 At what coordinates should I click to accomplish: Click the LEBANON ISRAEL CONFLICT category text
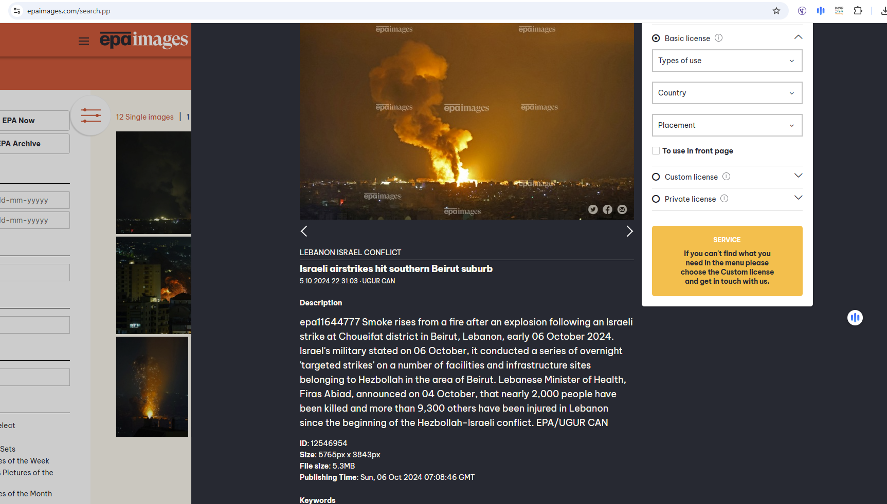tap(350, 253)
